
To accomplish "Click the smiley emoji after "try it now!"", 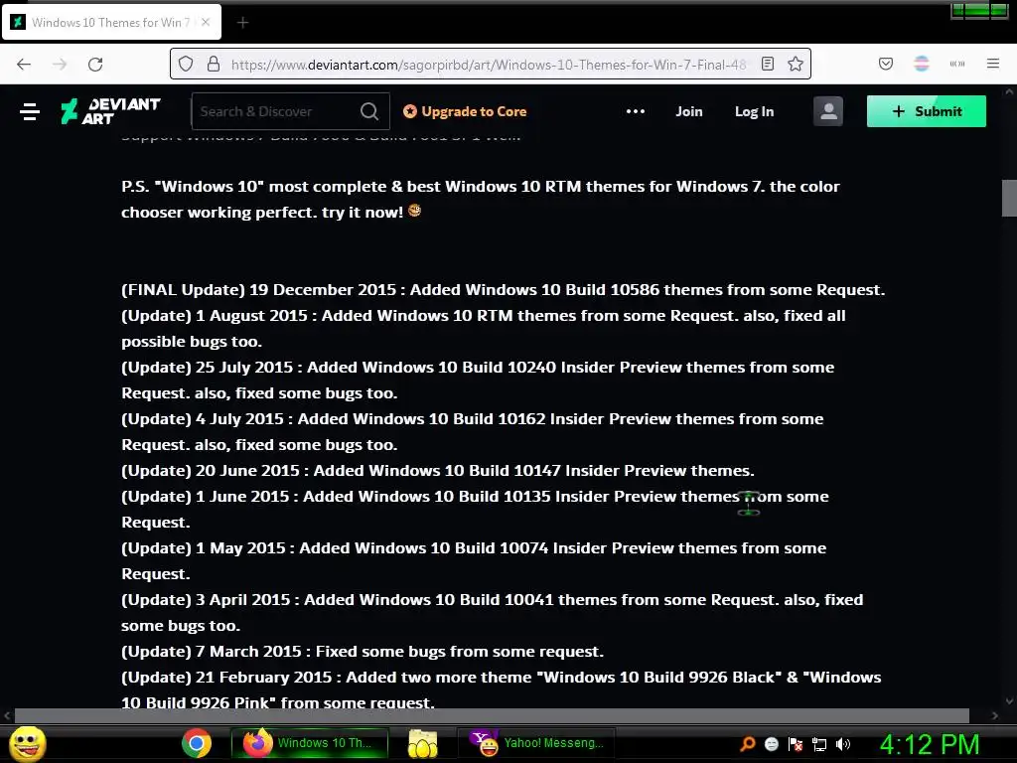I will tap(414, 211).
